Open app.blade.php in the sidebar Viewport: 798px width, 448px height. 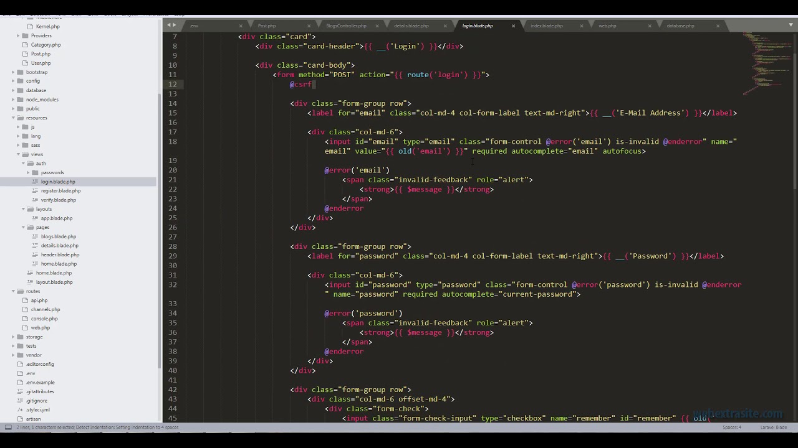pos(57,218)
